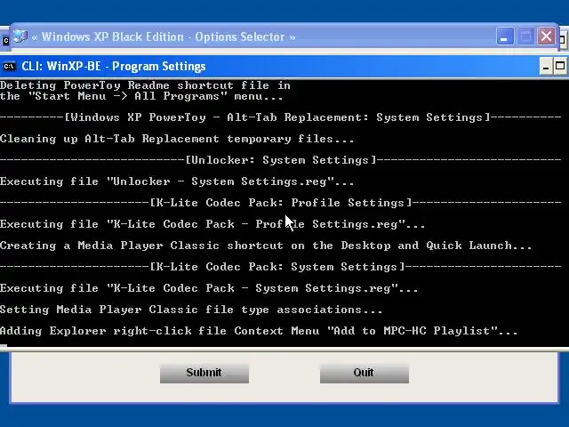Click the Options Selector window app icon
The width and height of the screenshot is (569, 427).
pos(20,36)
